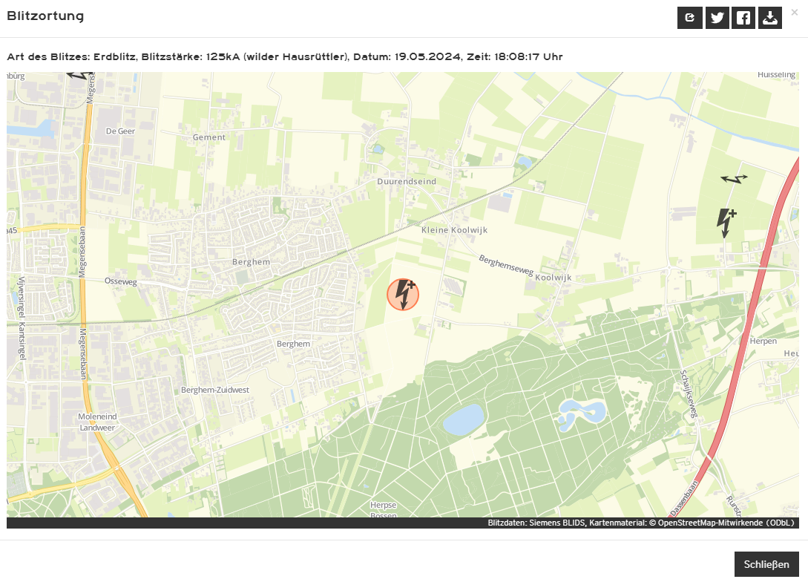Click the lightning marker above Megensebaan

[80, 76]
